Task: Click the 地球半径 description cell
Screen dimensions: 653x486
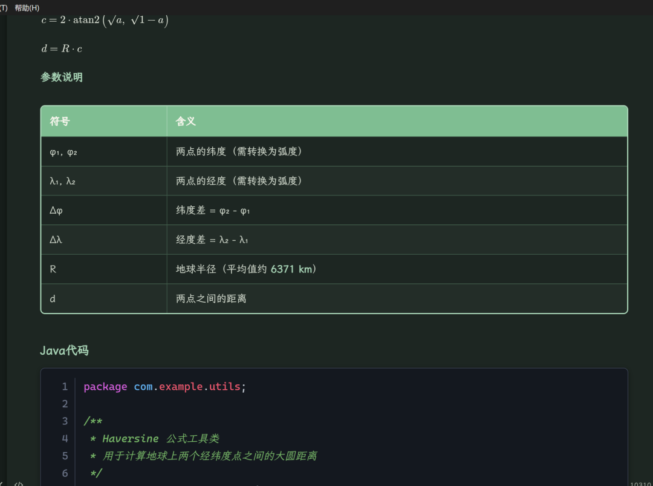Action: (x=397, y=269)
